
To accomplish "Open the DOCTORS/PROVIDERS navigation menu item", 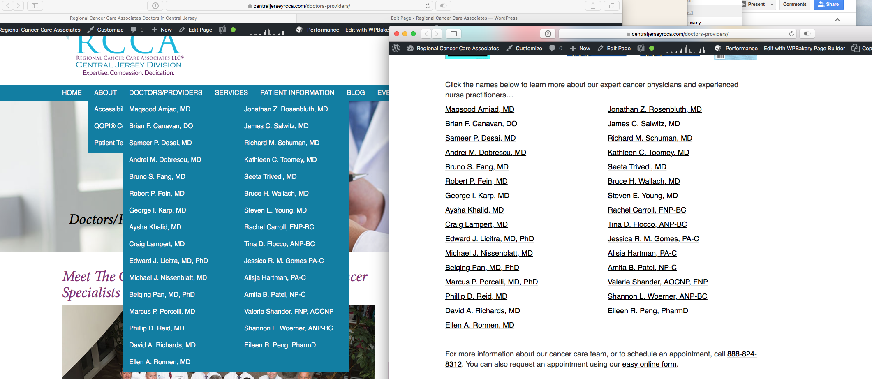I will tap(166, 93).
